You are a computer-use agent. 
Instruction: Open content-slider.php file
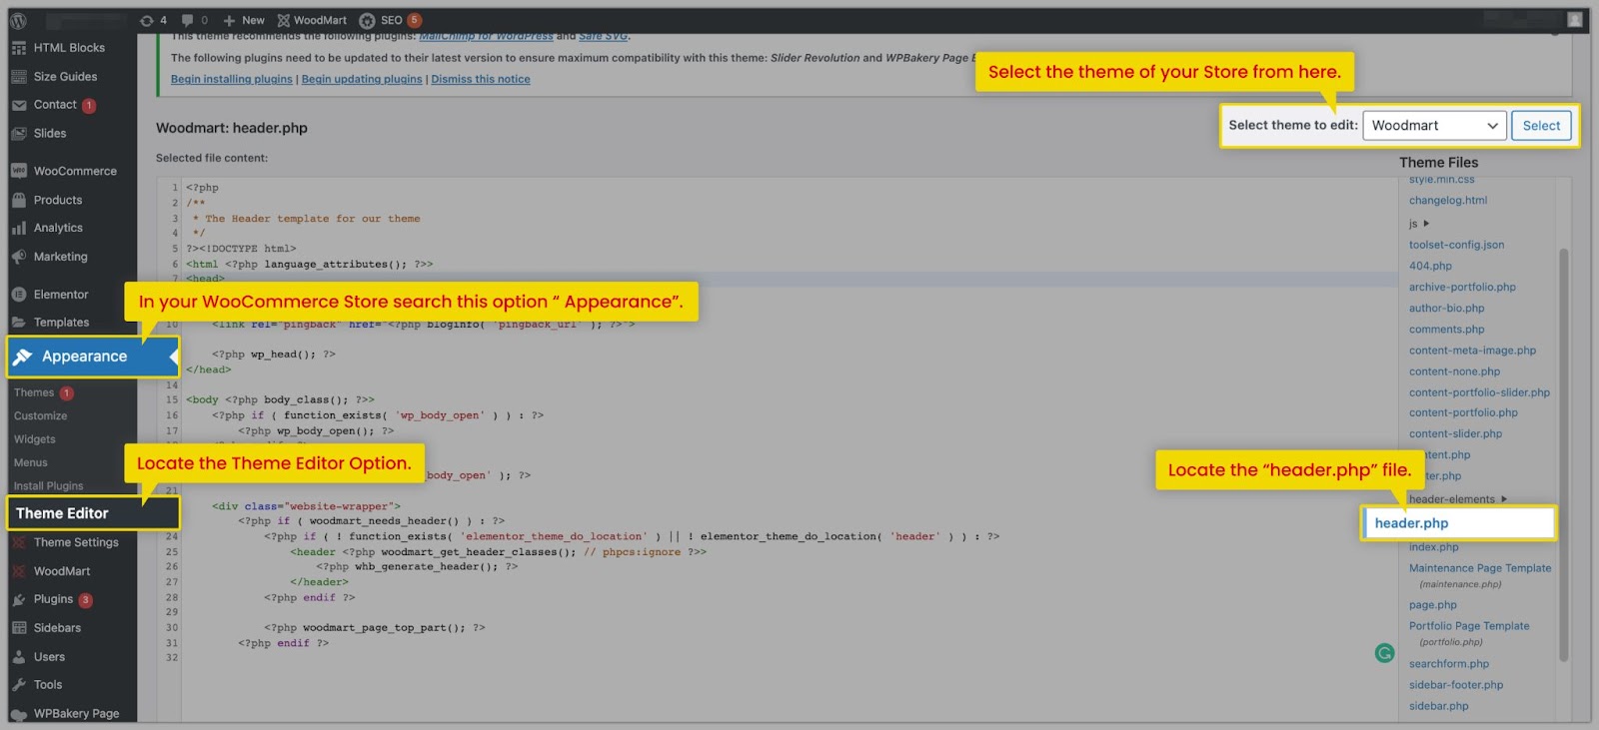point(1455,434)
